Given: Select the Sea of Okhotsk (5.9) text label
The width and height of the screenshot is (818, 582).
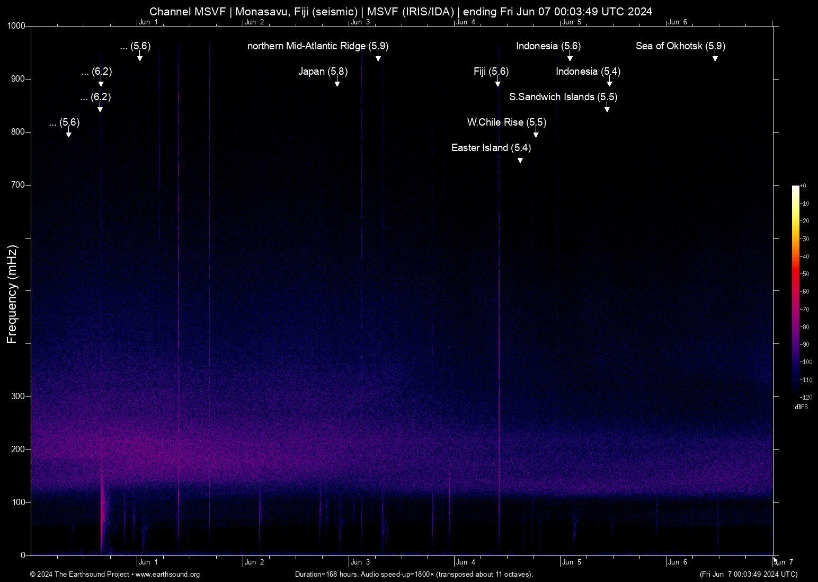Looking at the screenshot, I should pyautogui.click(x=680, y=46).
